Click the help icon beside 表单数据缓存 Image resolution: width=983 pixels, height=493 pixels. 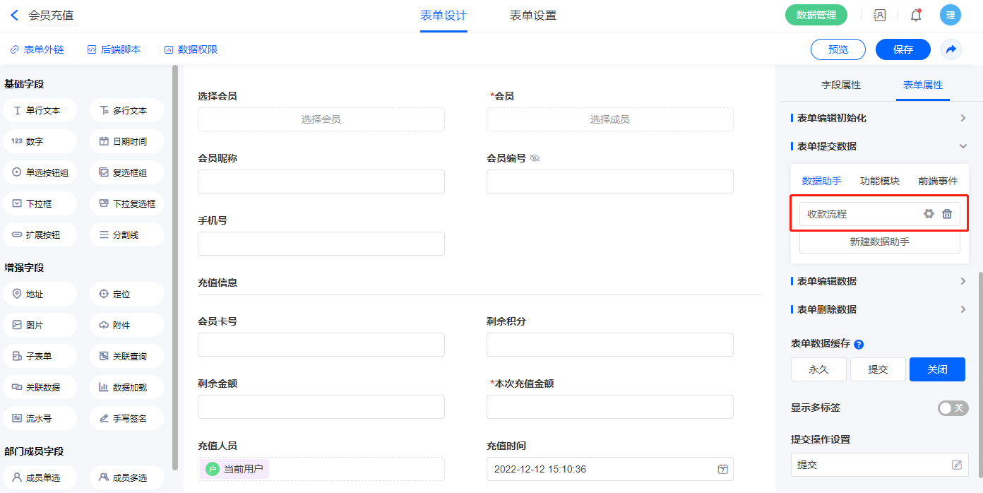pyautogui.click(x=859, y=345)
